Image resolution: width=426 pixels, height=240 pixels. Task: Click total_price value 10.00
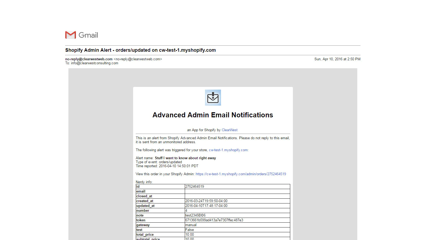tap(190, 235)
